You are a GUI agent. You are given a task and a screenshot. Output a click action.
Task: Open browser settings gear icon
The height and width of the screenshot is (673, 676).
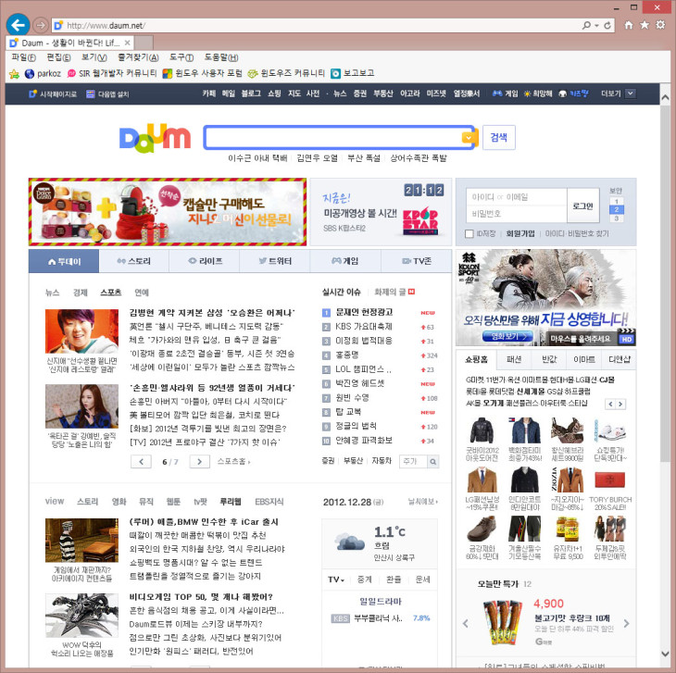(x=660, y=25)
